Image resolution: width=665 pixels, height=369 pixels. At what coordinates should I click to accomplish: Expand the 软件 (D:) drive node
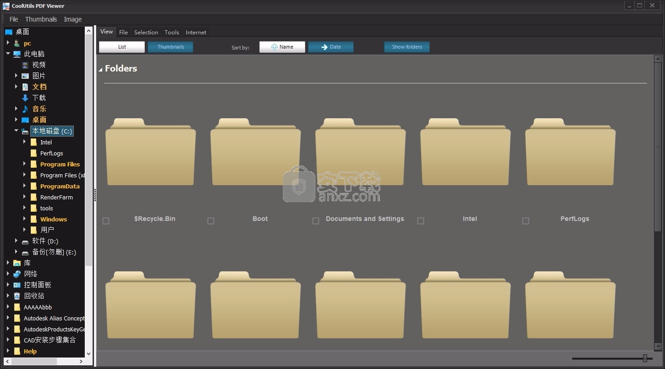16,241
